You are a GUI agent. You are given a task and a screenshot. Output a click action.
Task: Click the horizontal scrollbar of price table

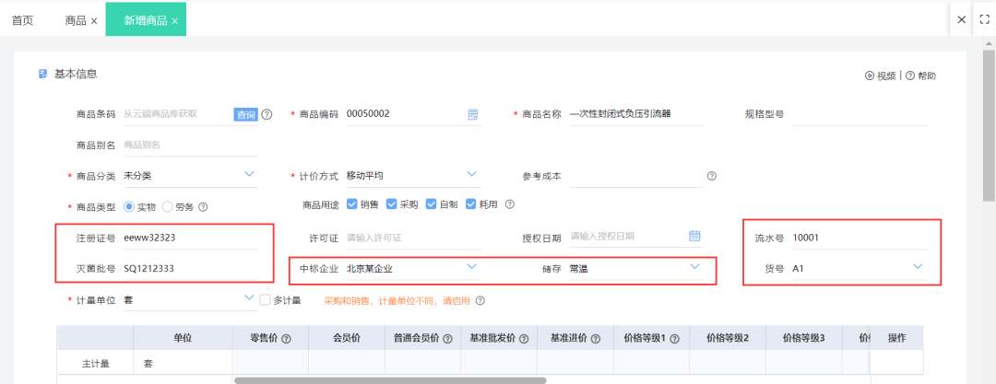point(390,381)
